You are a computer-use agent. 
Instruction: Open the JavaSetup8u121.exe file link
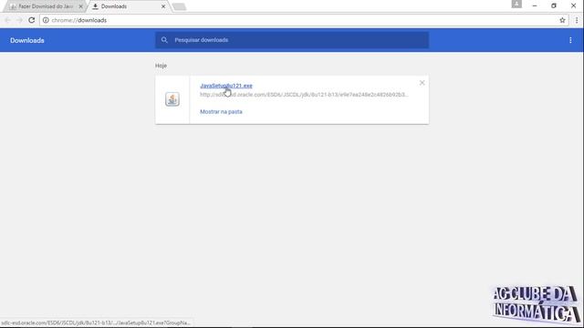tap(226, 86)
